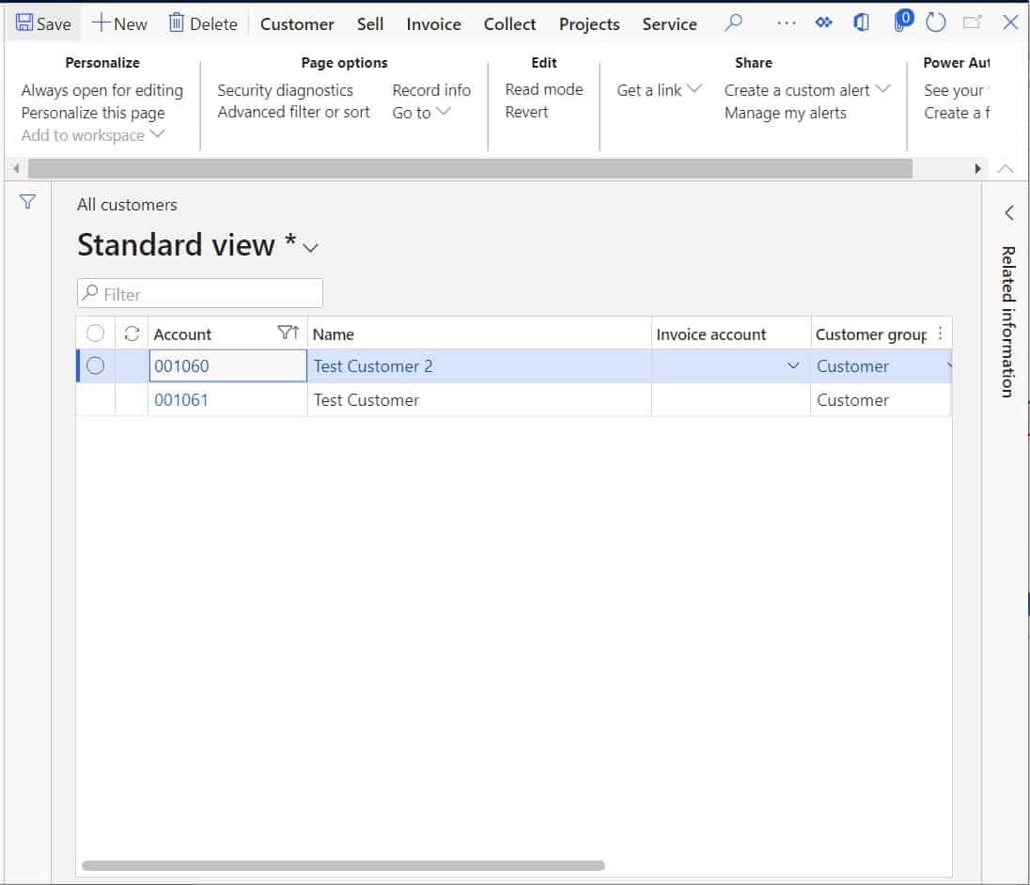Expand the Standard view dropdown

[x=311, y=248]
